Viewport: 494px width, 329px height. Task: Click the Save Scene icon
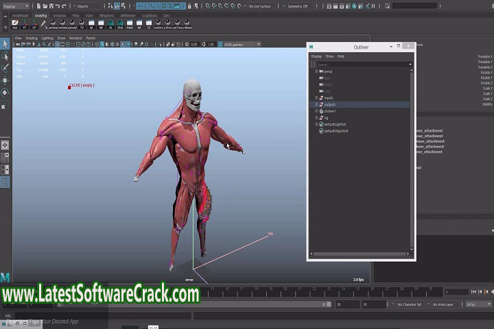click(x=51, y=6)
